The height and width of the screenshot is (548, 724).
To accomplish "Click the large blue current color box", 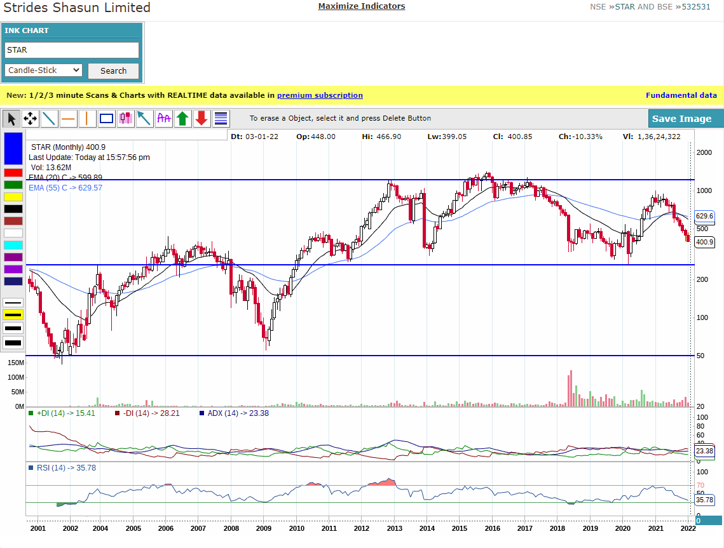I will pyautogui.click(x=13, y=149).
